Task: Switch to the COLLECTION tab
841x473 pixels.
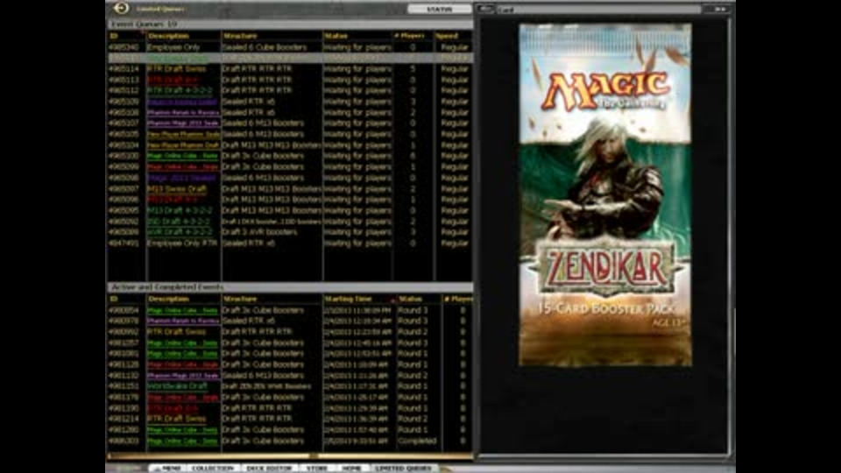Action: 213,468
